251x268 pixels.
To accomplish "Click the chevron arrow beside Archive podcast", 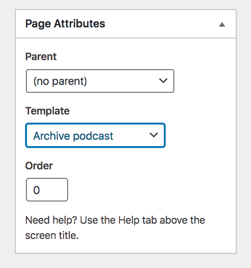I will [154, 135].
